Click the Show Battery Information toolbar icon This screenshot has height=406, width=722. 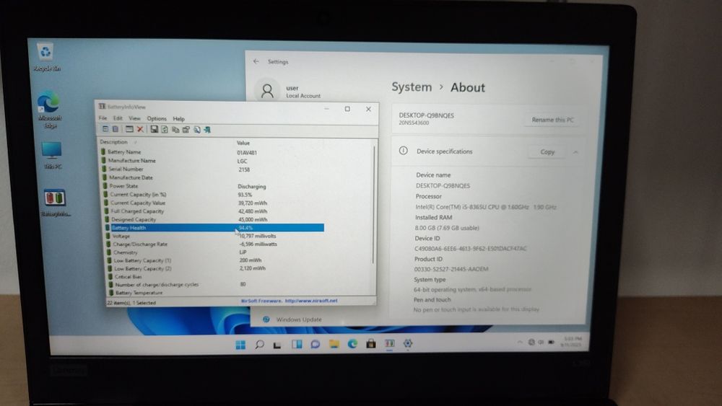105,129
